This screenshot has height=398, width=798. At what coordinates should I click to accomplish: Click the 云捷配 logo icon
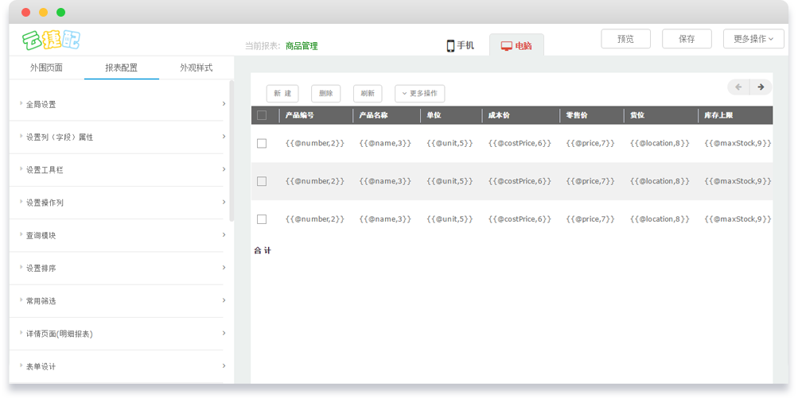tap(51, 39)
